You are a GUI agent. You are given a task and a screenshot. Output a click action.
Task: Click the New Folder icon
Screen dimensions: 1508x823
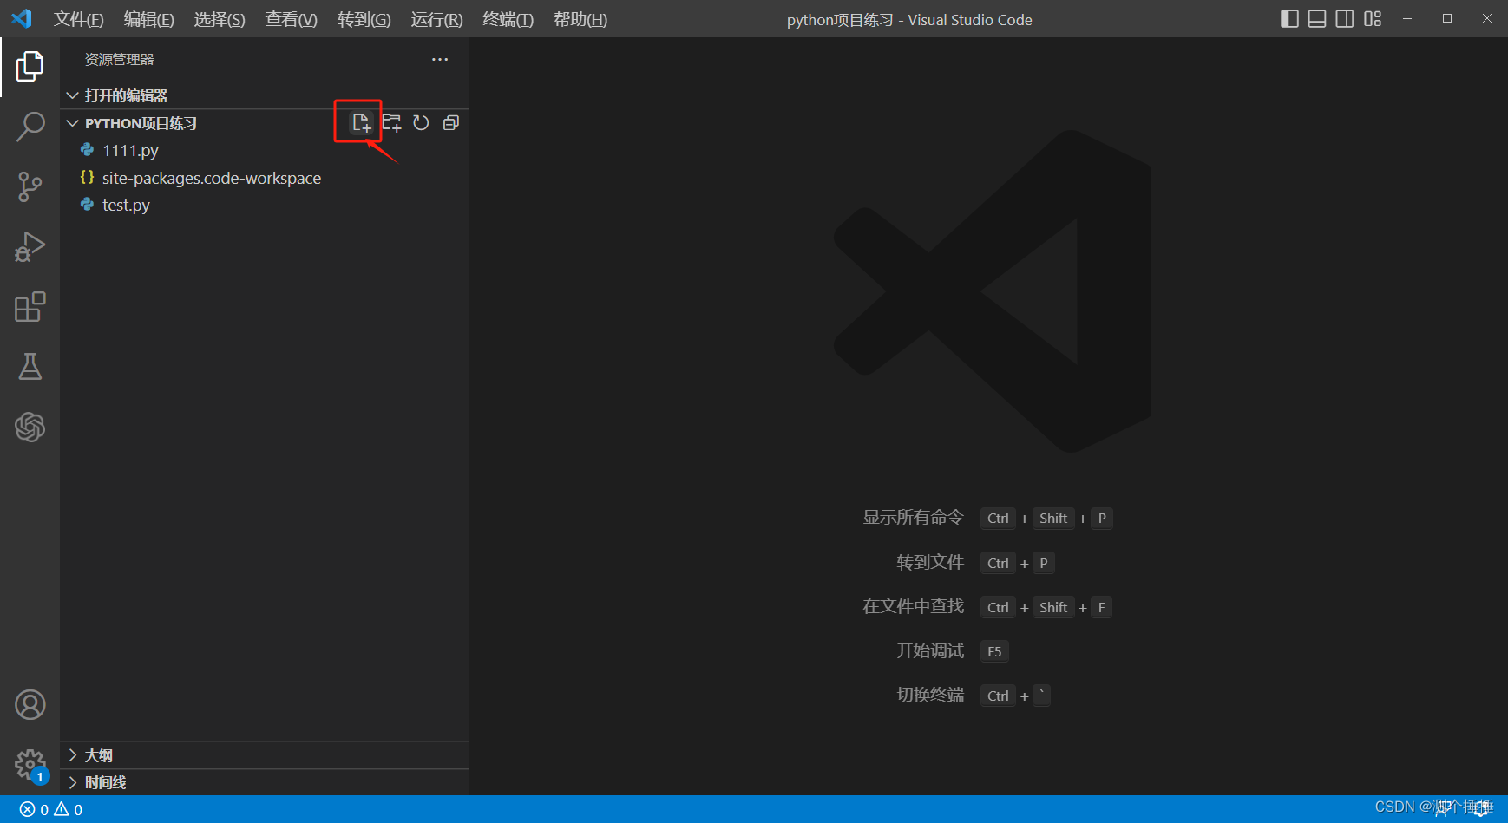391,123
